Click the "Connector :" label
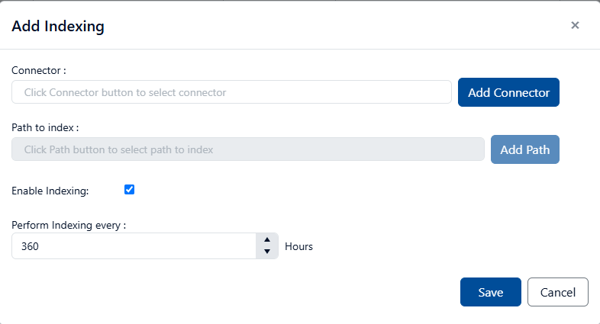 39,70
